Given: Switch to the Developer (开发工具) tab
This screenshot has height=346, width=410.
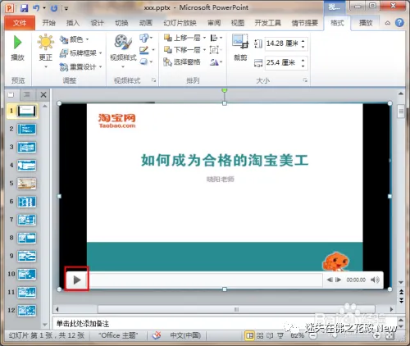Looking at the screenshot, I should point(268,23).
